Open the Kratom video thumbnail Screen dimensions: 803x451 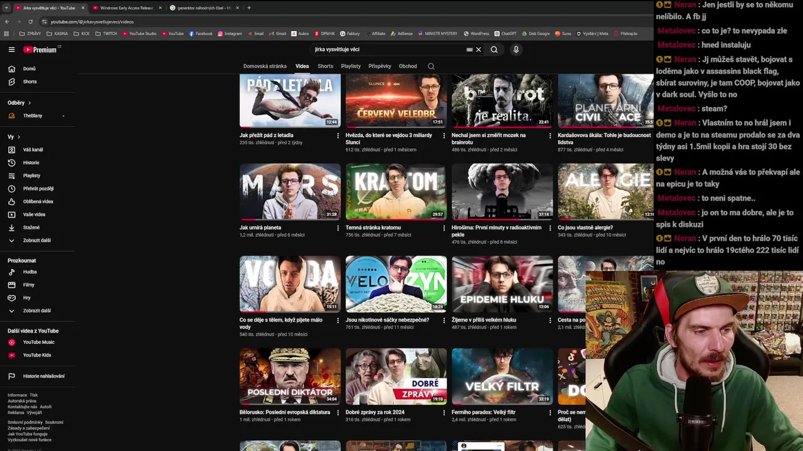pyautogui.click(x=396, y=191)
